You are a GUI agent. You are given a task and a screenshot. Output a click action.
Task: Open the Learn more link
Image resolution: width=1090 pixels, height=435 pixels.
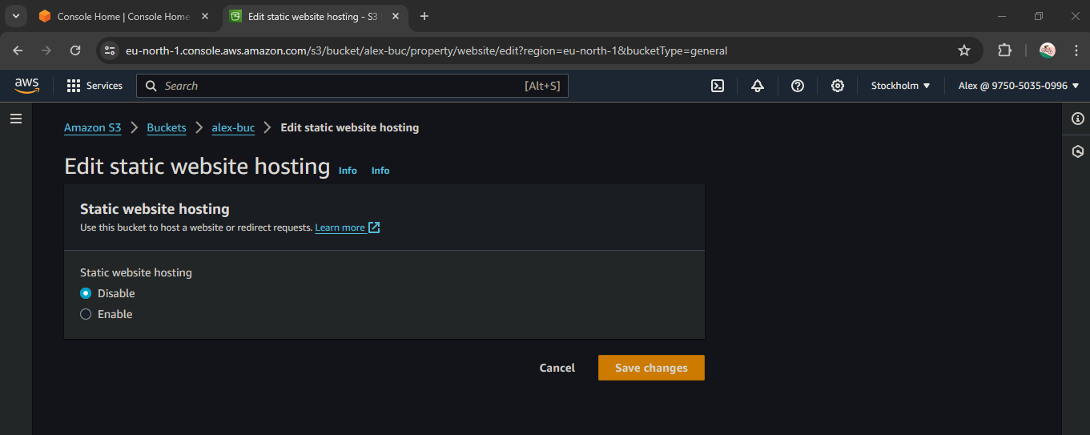coord(348,228)
